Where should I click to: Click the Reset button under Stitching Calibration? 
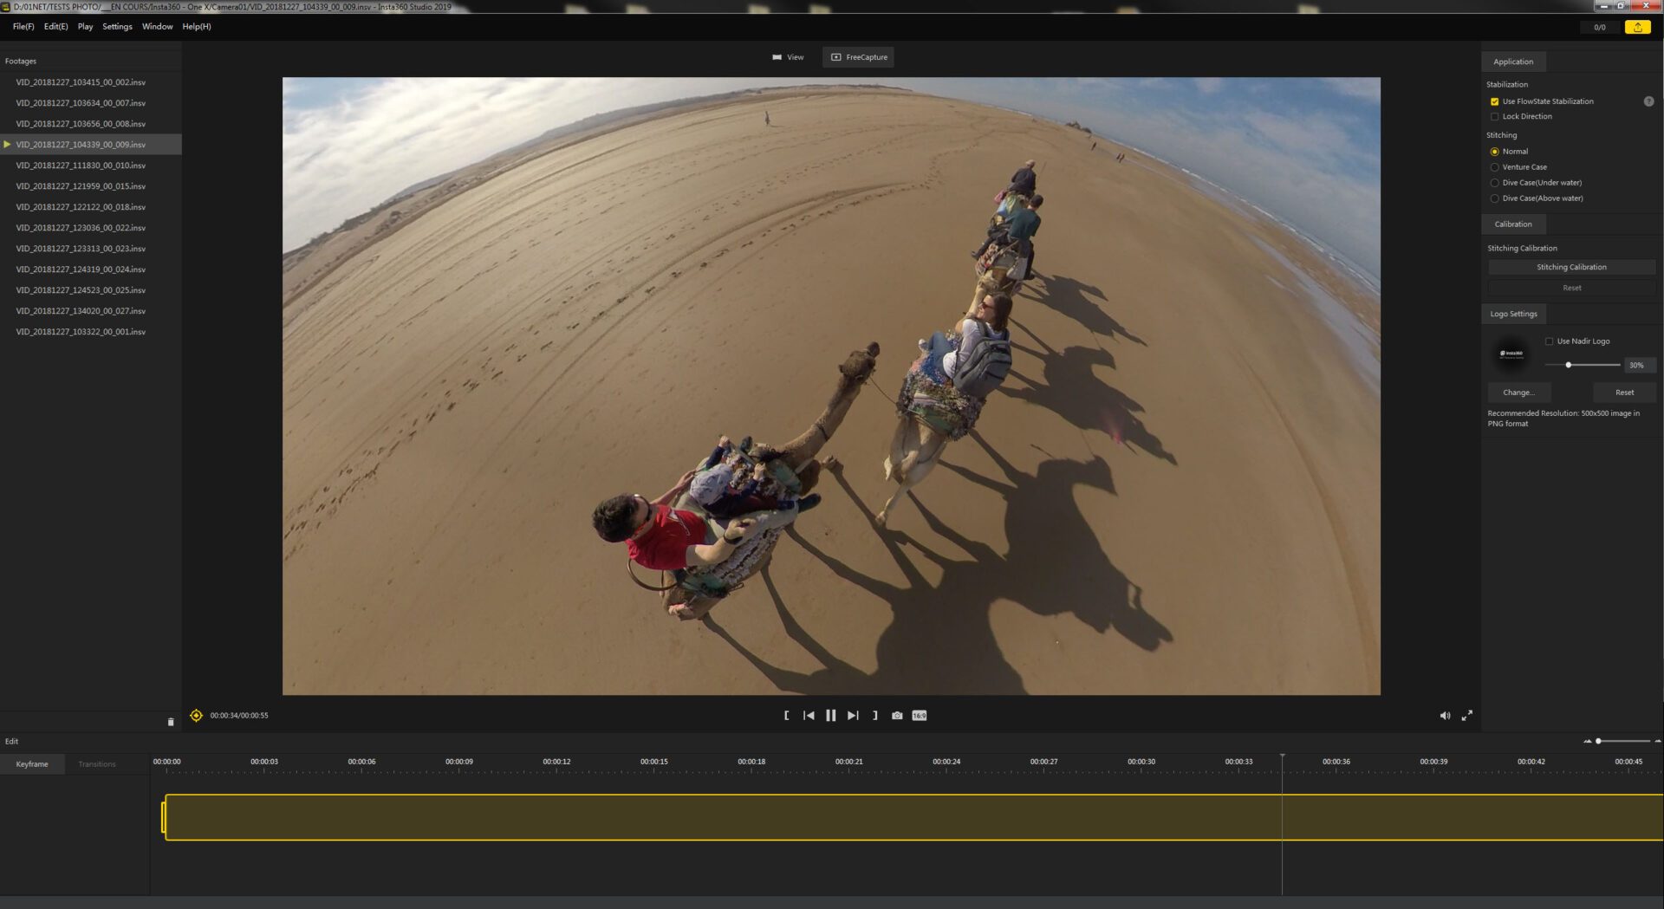tap(1571, 288)
